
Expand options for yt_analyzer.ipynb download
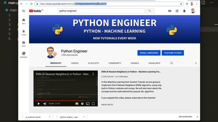pyautogui.click(x=49, y=117)
